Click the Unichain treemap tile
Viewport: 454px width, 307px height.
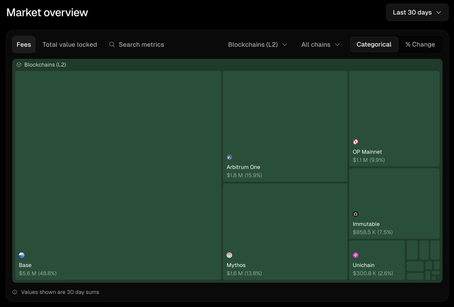pos(377,260)
